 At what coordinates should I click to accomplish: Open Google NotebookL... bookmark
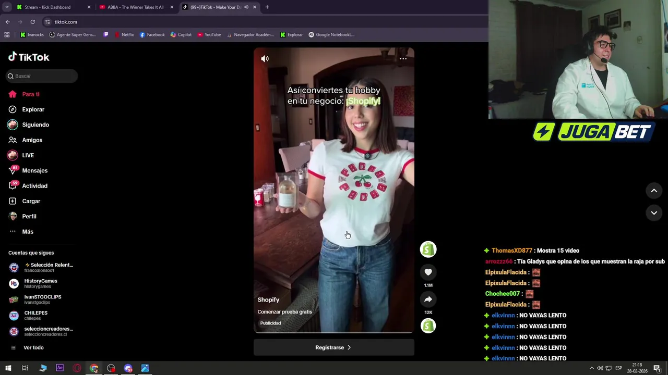(331, 35)
